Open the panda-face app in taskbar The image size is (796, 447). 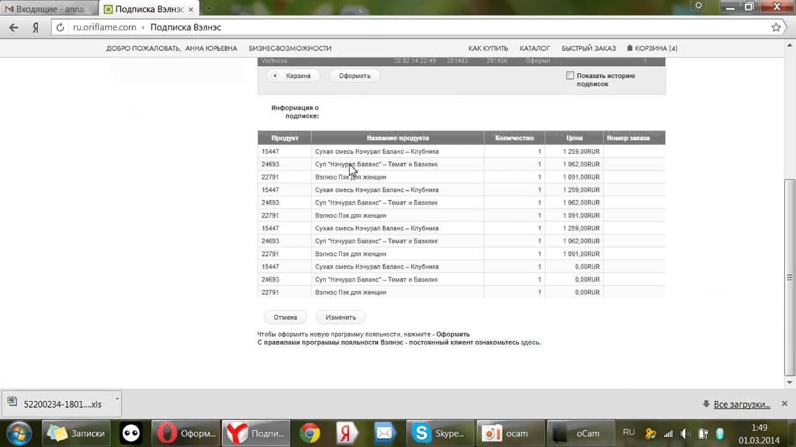coord(131,433)
